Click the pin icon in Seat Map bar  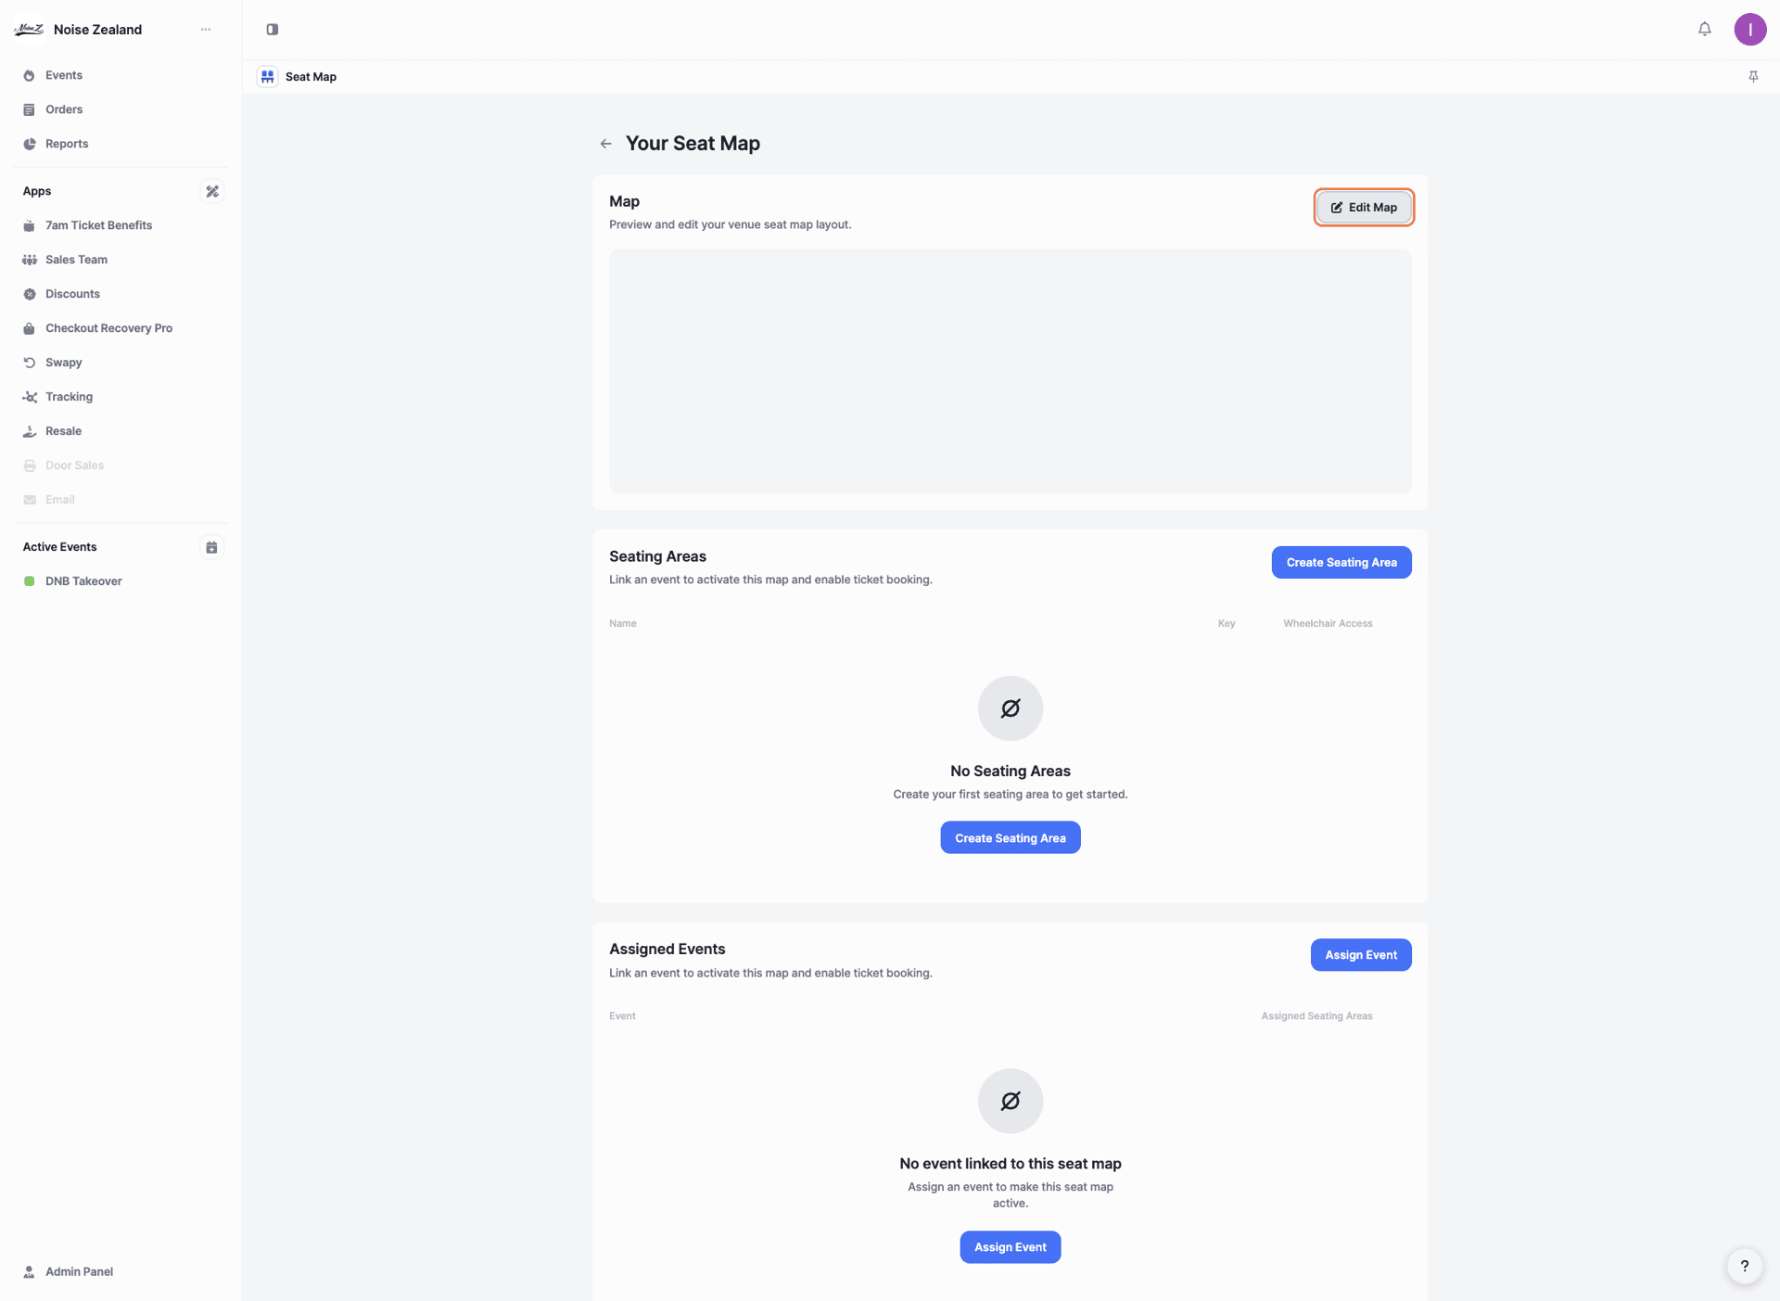[1753, 76]
